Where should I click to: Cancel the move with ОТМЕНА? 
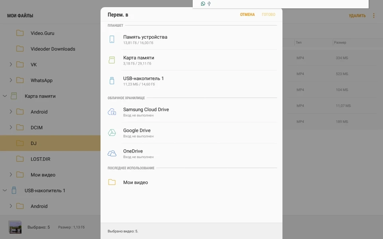tap(247, 15)
